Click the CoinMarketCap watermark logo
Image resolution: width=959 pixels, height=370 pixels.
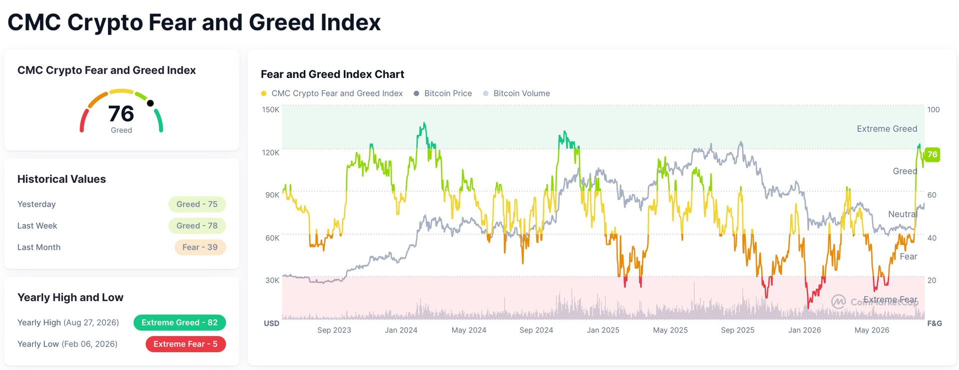[x=839, y=301]
